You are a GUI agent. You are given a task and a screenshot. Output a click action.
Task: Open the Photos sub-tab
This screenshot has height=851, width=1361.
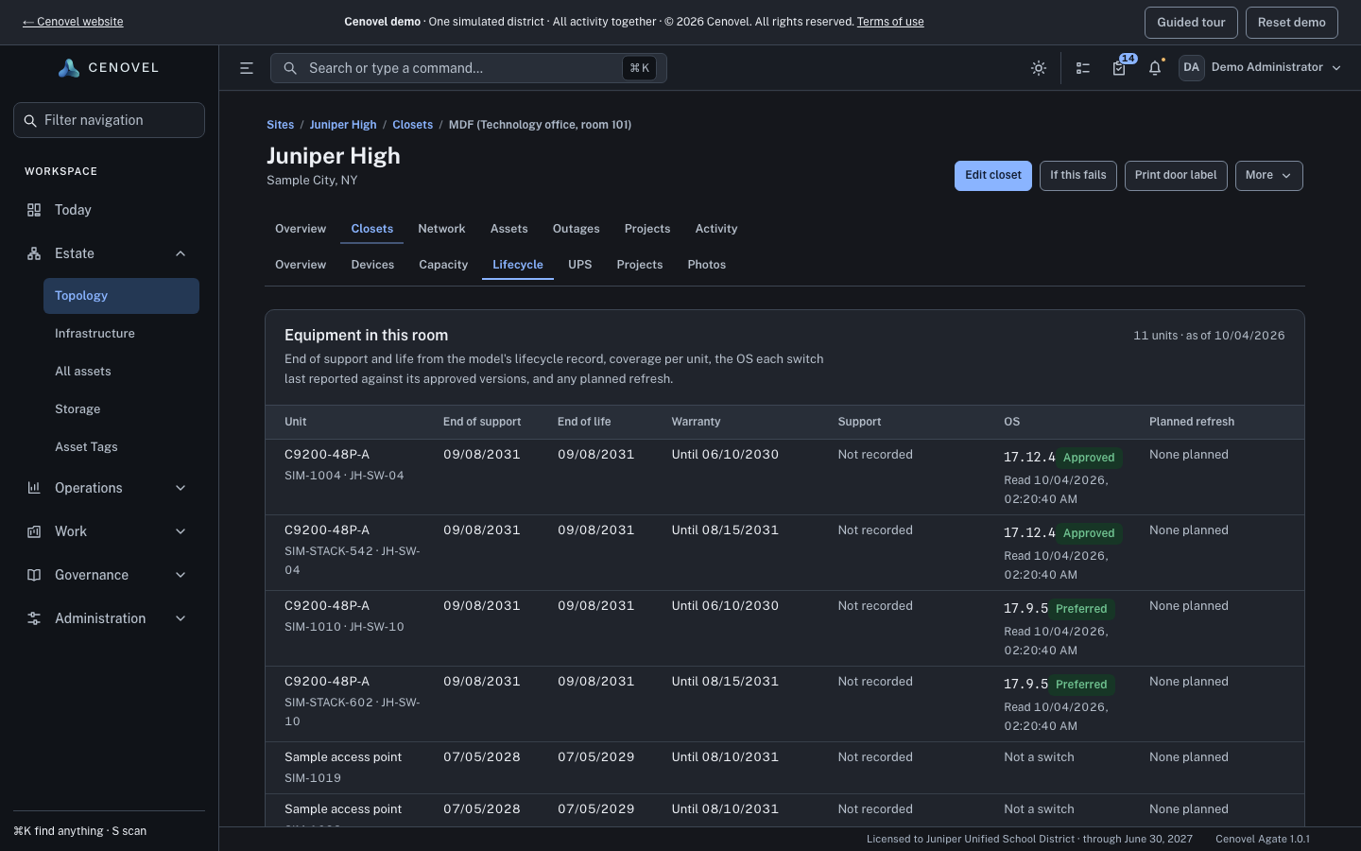coord(707,265)
